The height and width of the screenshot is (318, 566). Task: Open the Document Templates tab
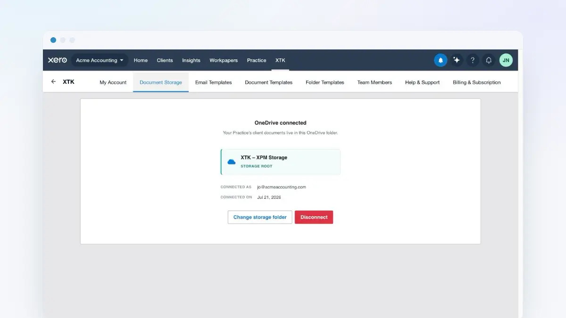pyautogui.click(x=269, y=82)
